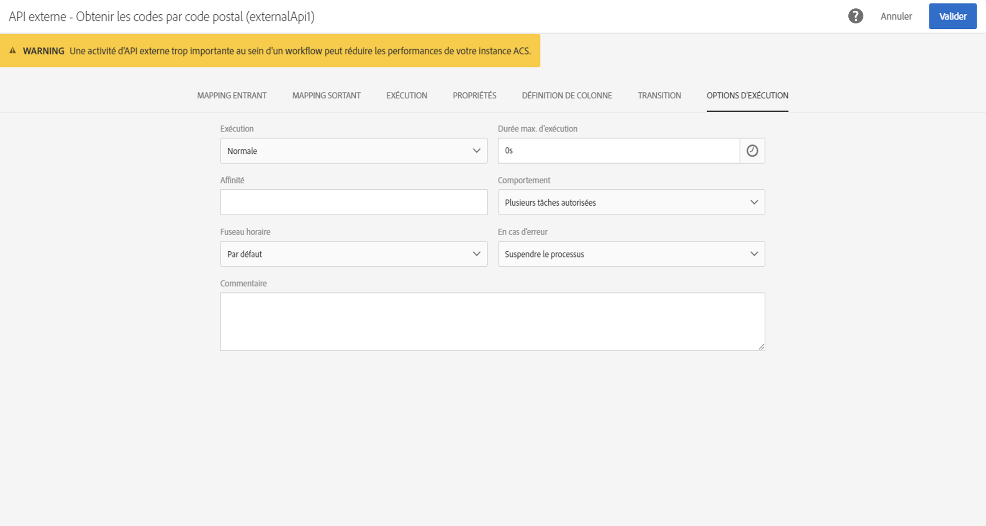Switch to the Mapping entrant tab
Image resolution: width=986 pixels, height=526 pixels.
231,95
